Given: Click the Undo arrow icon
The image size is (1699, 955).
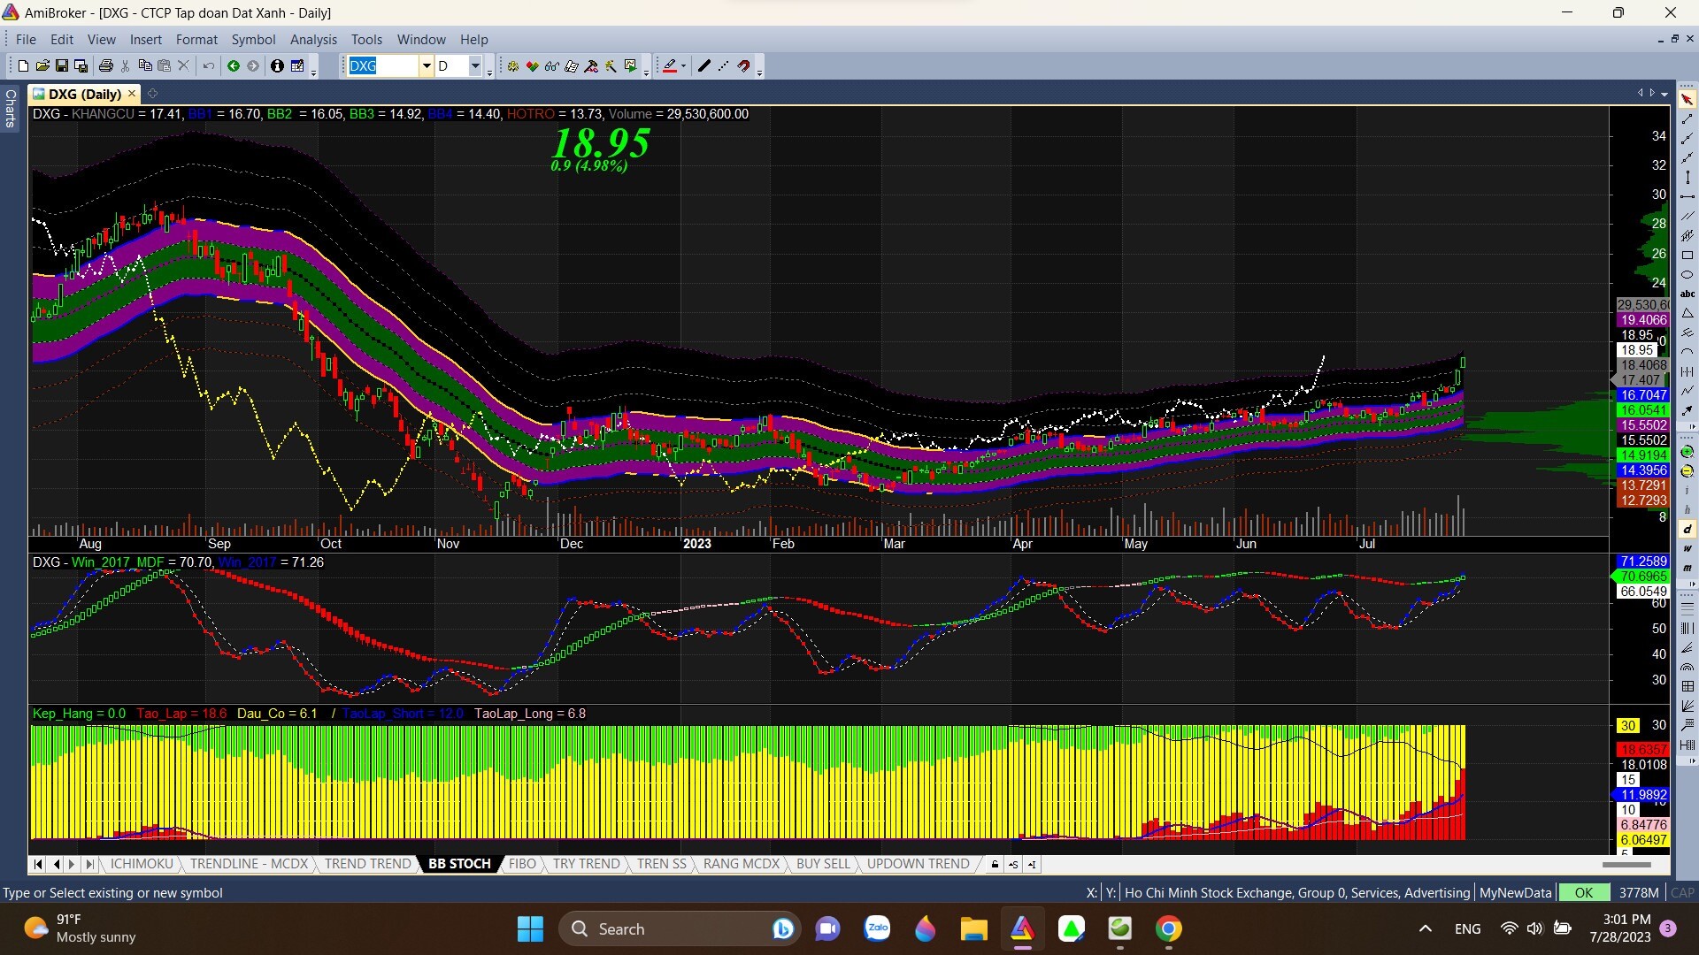Looking at the screenshot, I should (x=209, y=65).
